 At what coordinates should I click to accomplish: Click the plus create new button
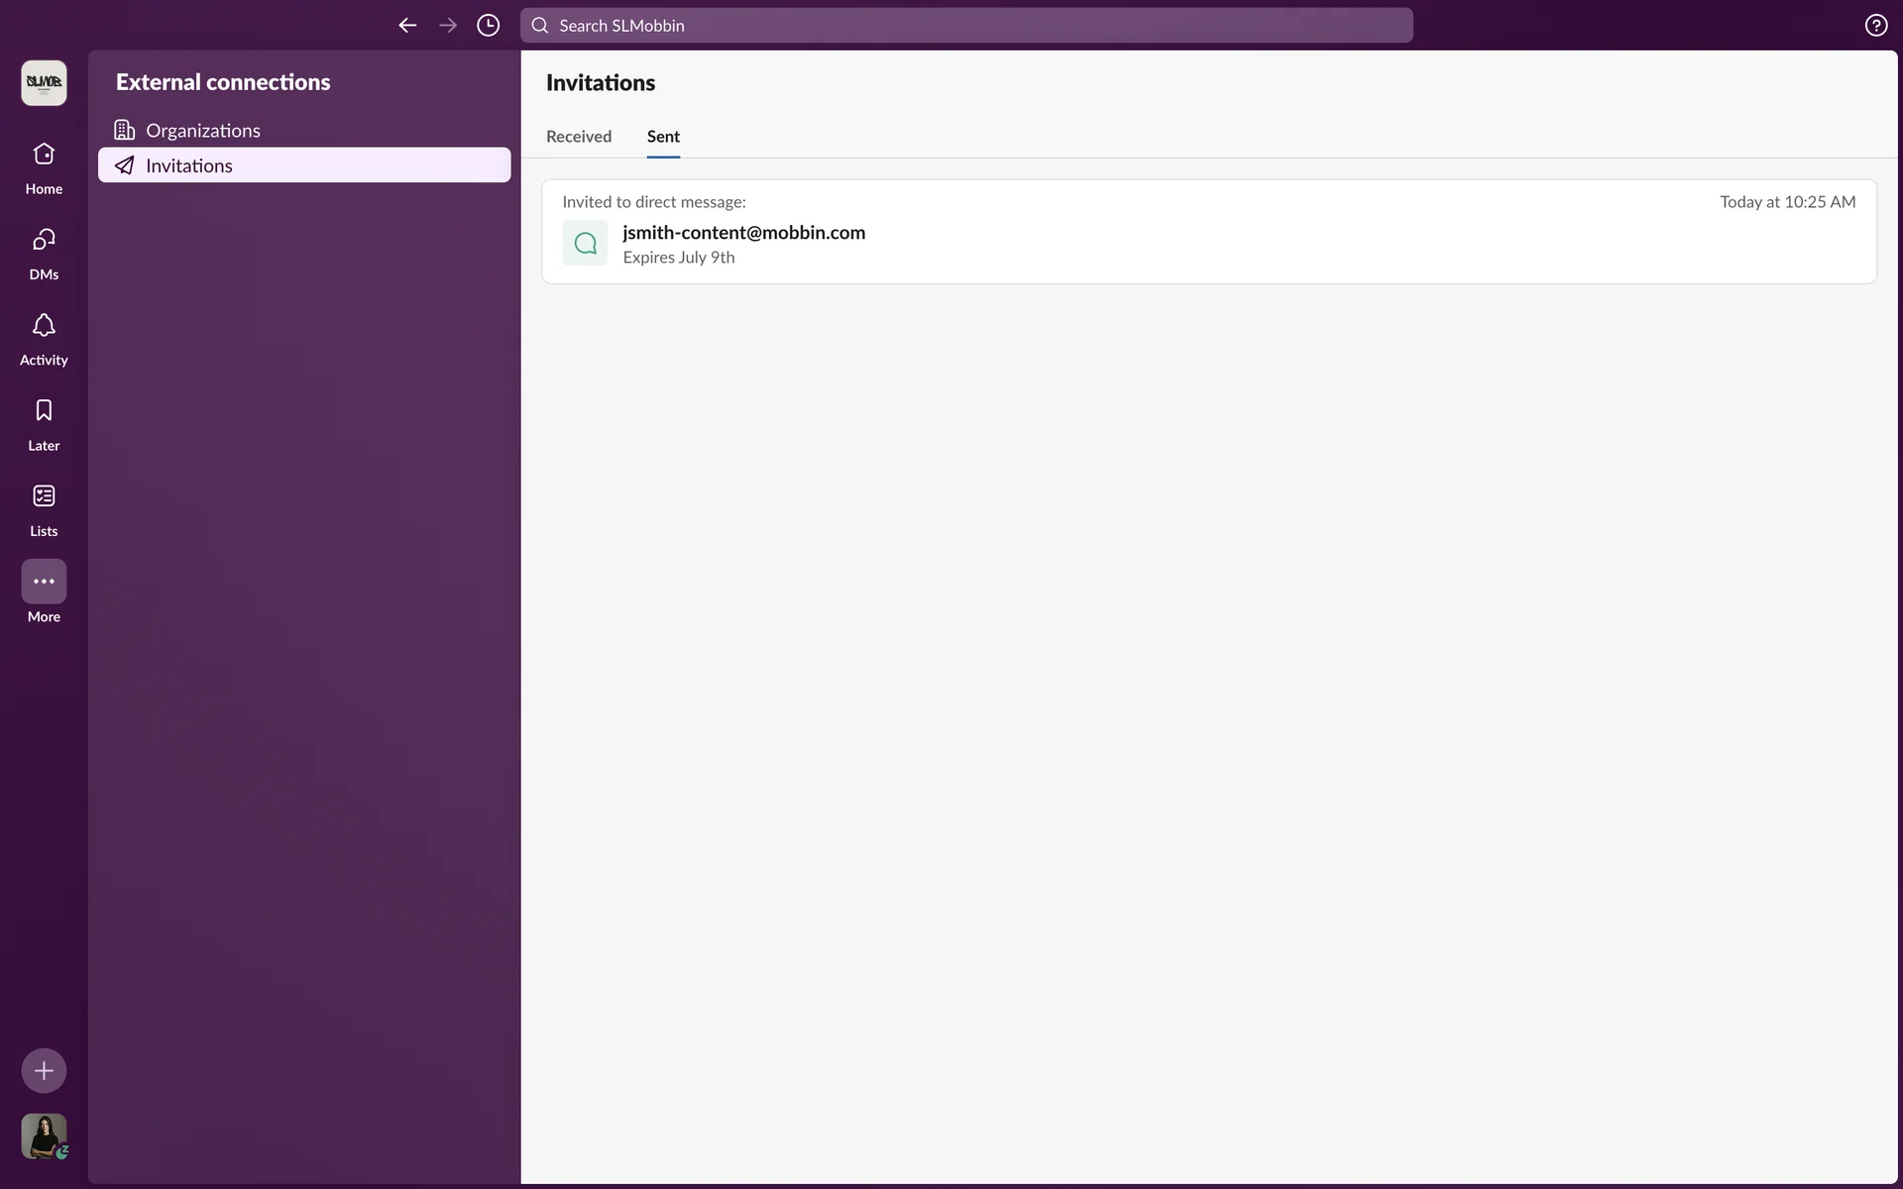[x=44, y=1070]
